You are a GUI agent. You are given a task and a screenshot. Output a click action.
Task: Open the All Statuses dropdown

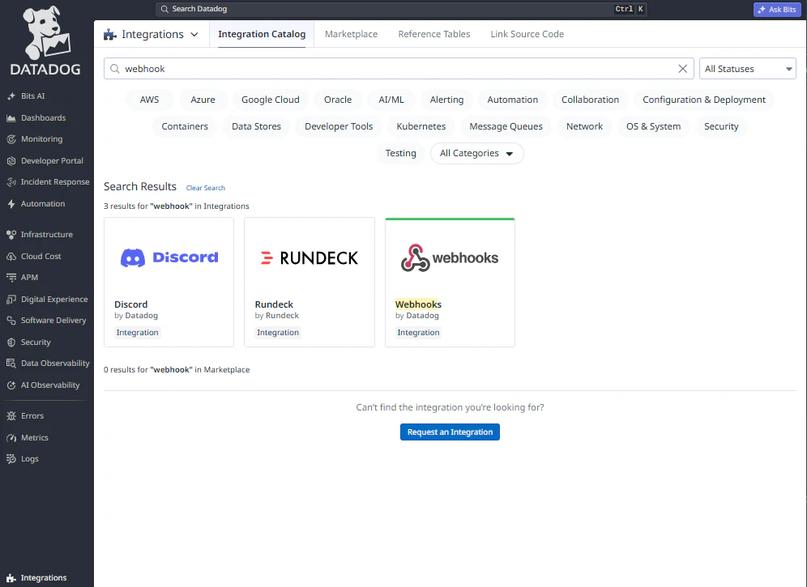point(747,69)
